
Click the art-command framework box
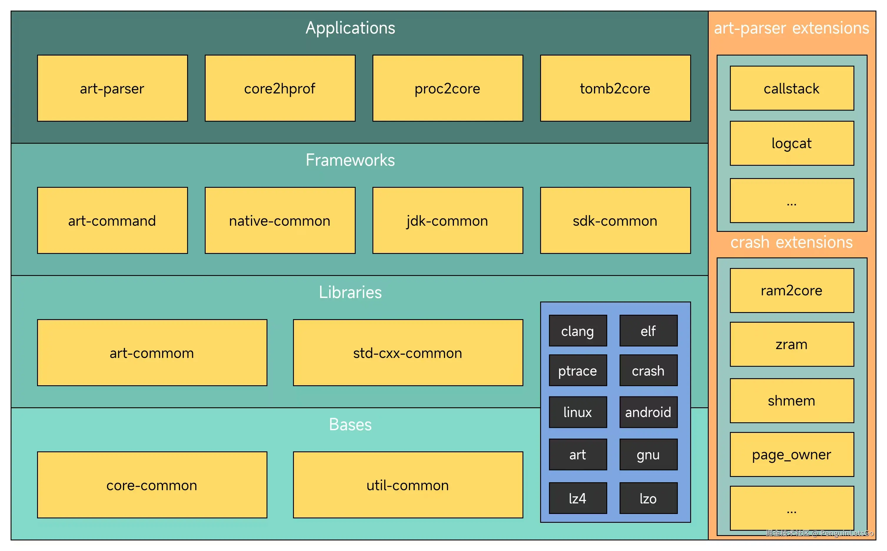click(x=112, y=220)
